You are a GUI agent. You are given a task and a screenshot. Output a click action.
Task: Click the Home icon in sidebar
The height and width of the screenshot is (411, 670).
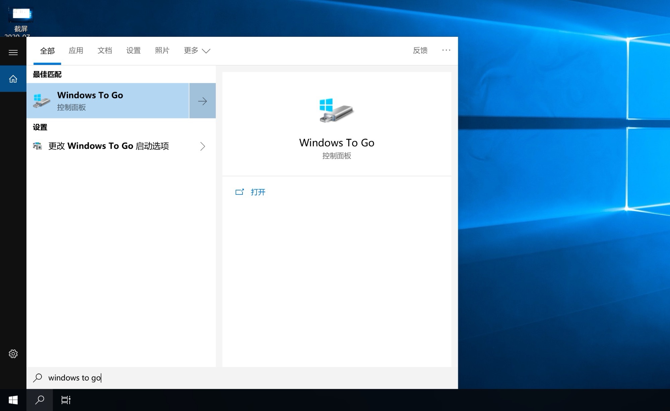coord(13,79)
